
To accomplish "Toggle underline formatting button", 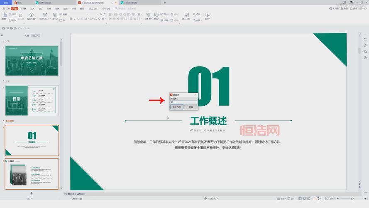I will point(79,19).
